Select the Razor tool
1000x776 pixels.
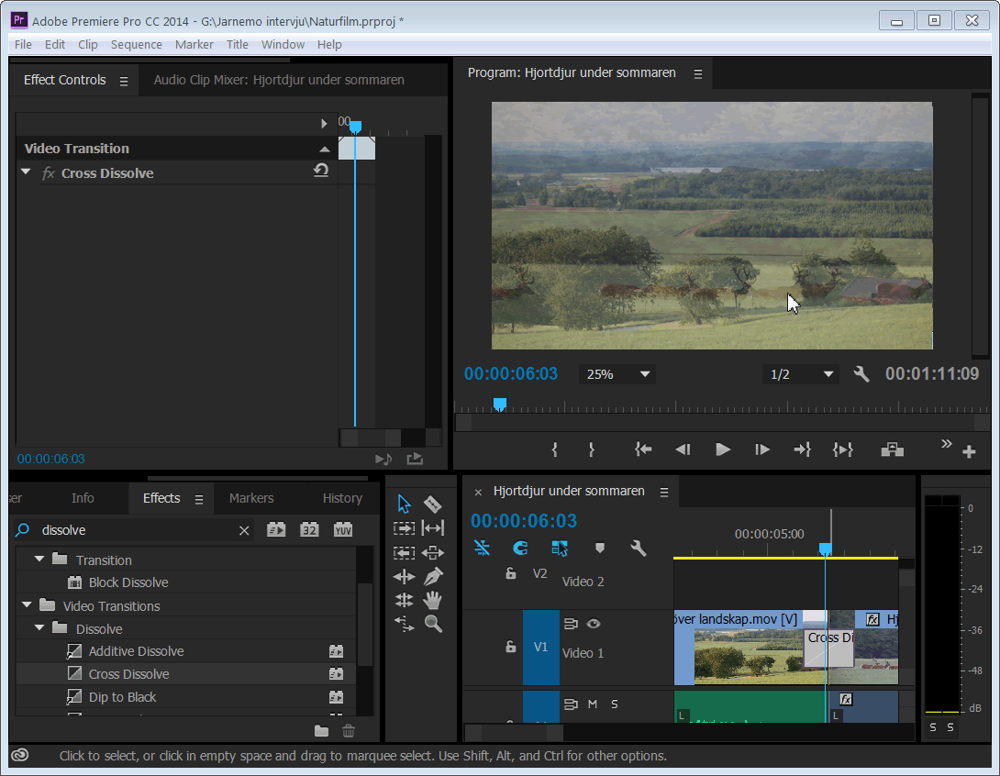[x=433, y=504]
